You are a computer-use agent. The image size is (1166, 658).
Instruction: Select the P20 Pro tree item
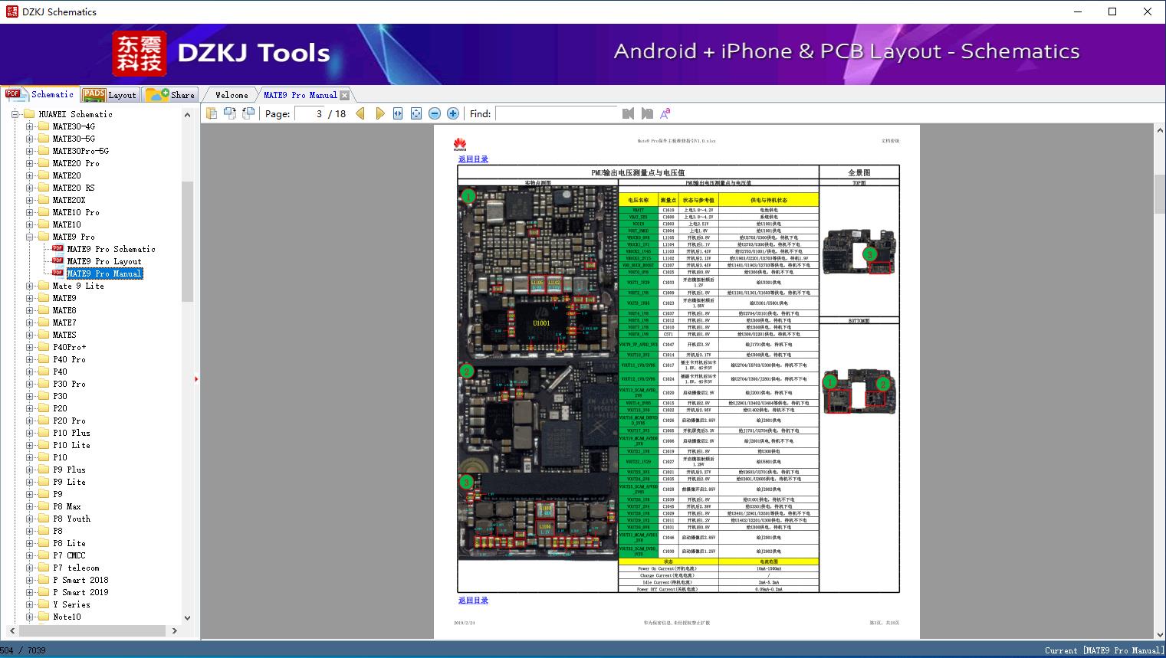coord(69,421)
